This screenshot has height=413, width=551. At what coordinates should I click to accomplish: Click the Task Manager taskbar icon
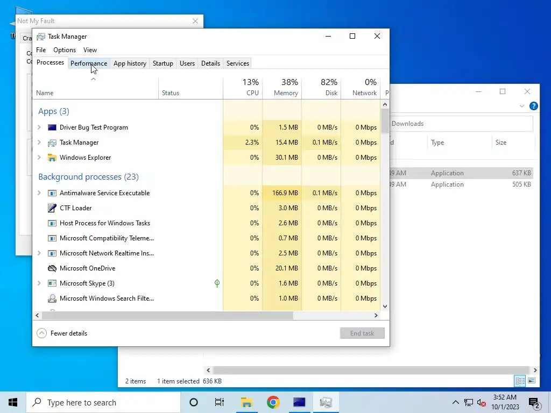[326, 402]
